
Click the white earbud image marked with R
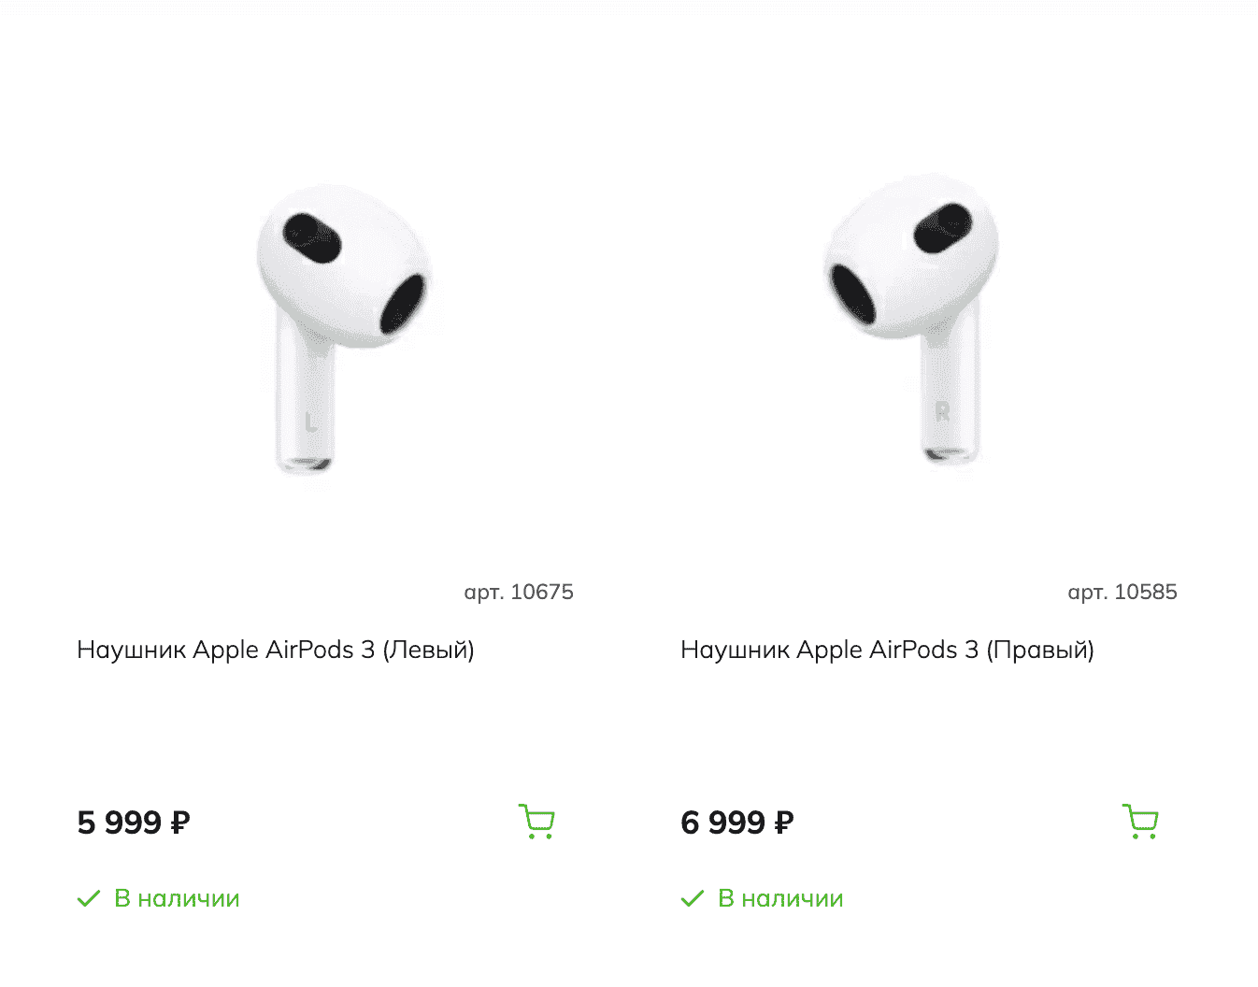911,318
